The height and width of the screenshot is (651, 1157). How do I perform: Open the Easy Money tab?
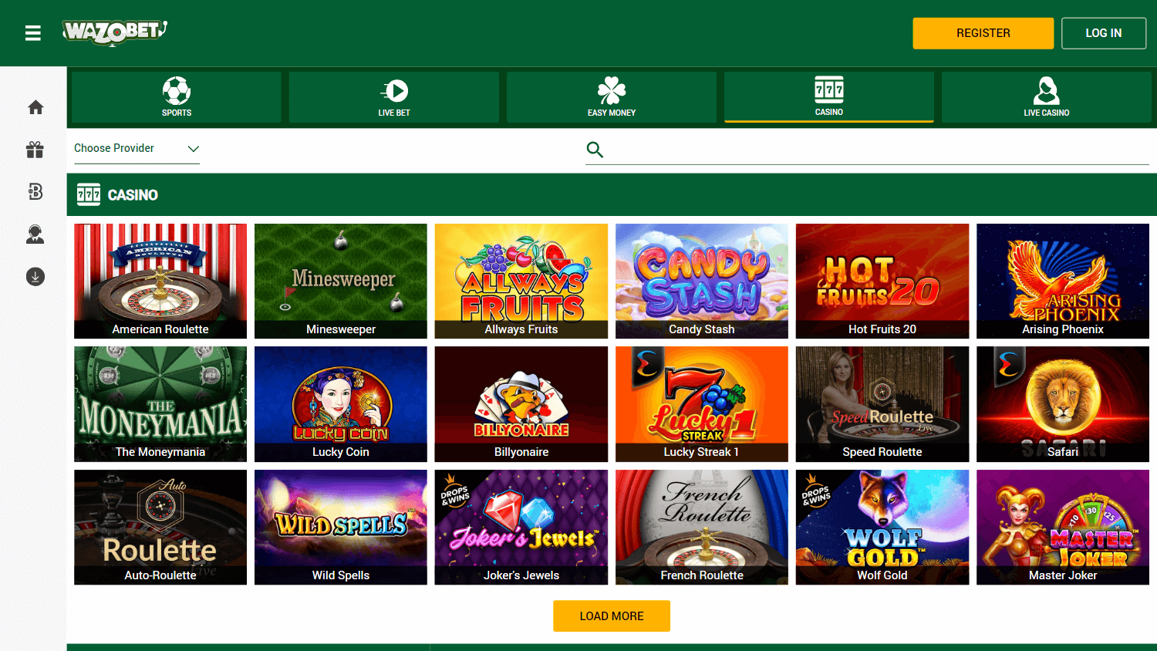(x=612, y=97)
